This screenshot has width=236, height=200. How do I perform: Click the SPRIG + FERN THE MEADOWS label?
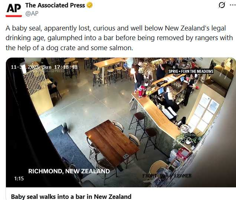coord(191,71)
